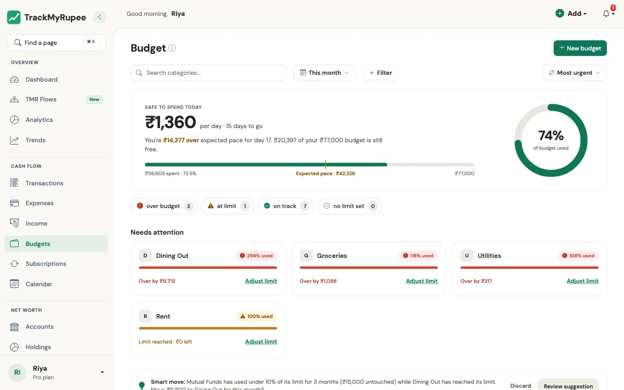
Task: Click the Utilities 'U' category badge
Action: coord(467,256)
